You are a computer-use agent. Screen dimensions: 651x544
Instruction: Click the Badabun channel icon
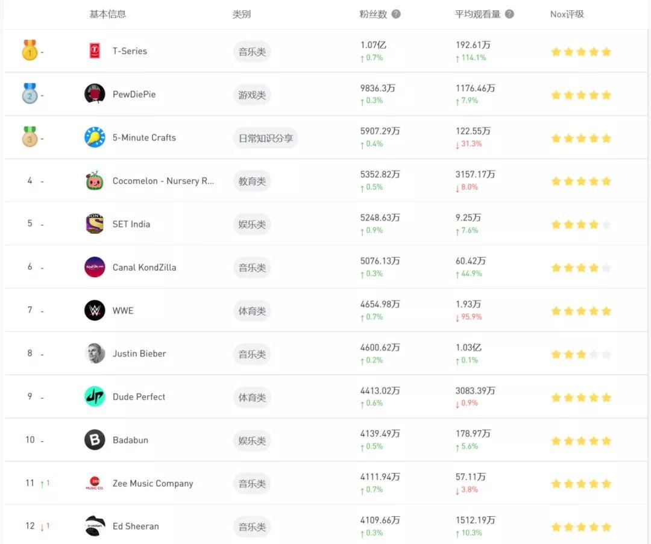[x=95, y=440]
